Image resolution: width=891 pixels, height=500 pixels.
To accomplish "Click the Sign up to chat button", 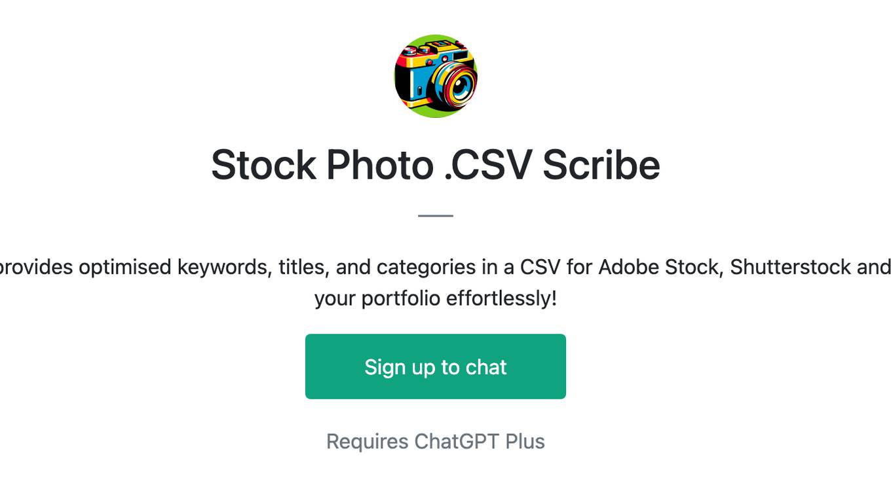I will click(x=436, y=366).
